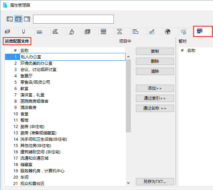
Task: Click the # column header in project list
Action: tap(15, 50)
